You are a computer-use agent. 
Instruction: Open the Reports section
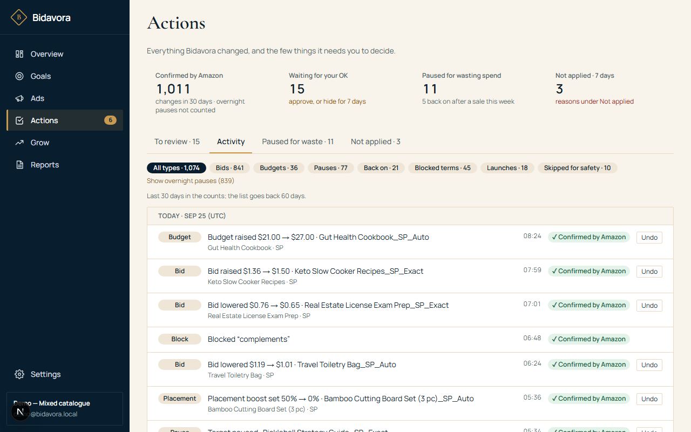tap(65, 165)
